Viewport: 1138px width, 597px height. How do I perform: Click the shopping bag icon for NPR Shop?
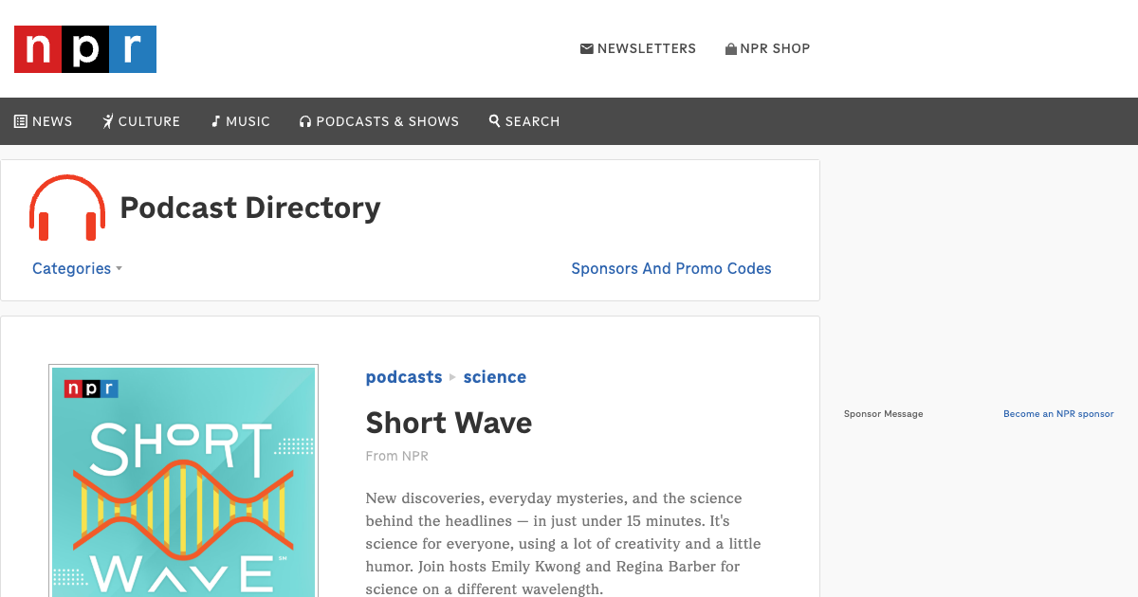pyautogui.click(x=729, y=47)
